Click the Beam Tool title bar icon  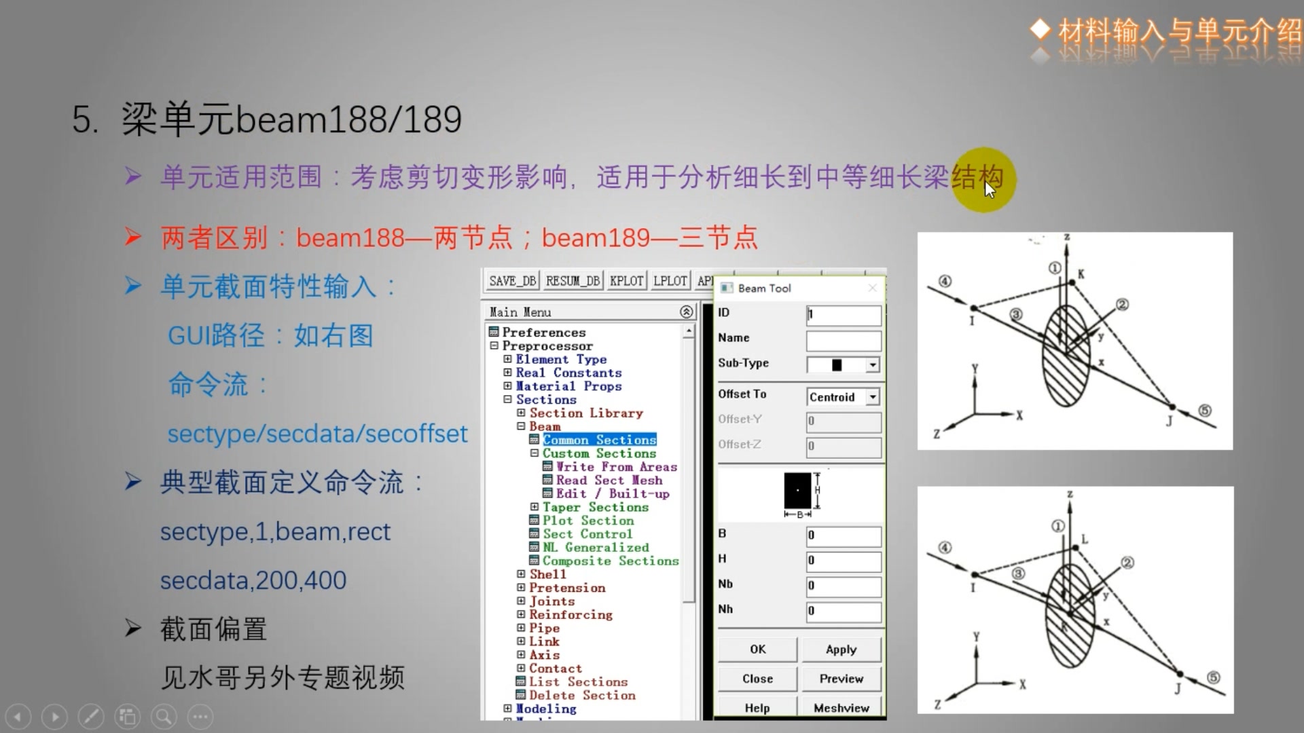726,288
